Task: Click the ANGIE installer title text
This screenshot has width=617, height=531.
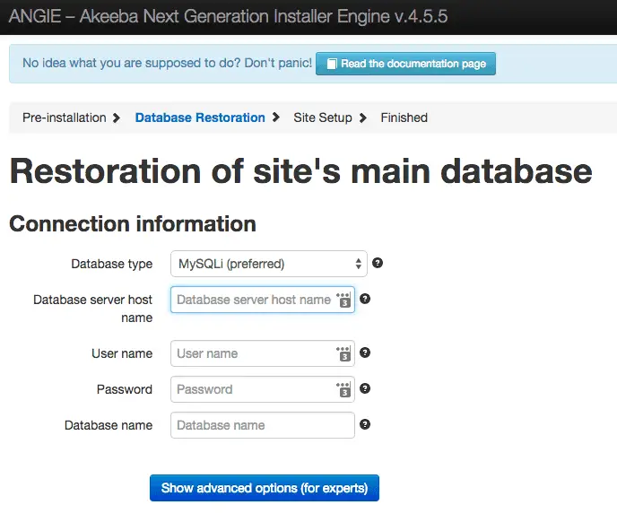Action: (228, 16)
